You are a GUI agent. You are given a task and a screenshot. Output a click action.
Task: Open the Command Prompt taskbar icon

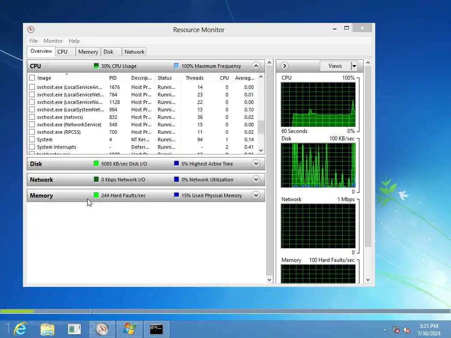[x=156, y=329]
